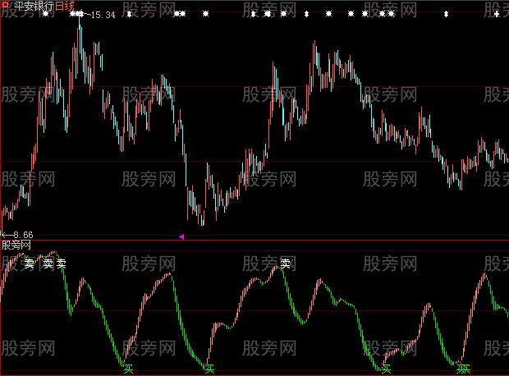Select the leftmost 卖 sell signal

pos(30,264)
